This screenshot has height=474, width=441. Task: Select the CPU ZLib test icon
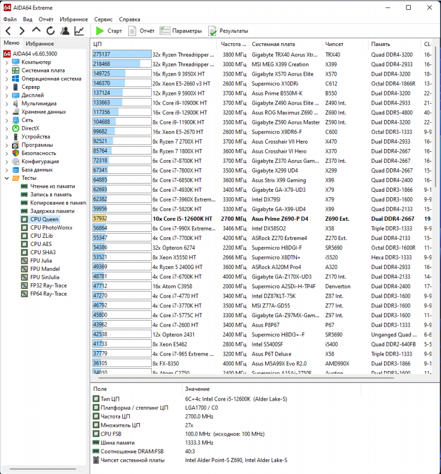[24, 236]
